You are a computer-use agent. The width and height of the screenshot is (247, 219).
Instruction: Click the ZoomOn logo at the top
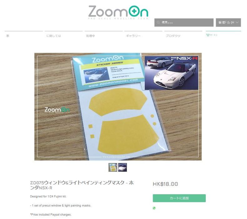pyautogui.click(x=118, y=12)
